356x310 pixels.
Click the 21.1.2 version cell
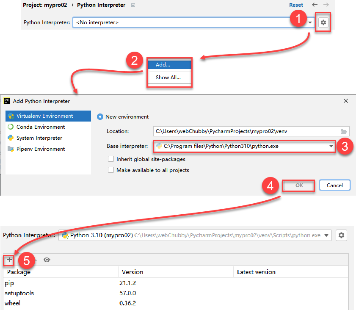127,283
